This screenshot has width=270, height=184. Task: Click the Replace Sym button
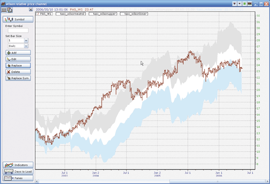(18, 78)
